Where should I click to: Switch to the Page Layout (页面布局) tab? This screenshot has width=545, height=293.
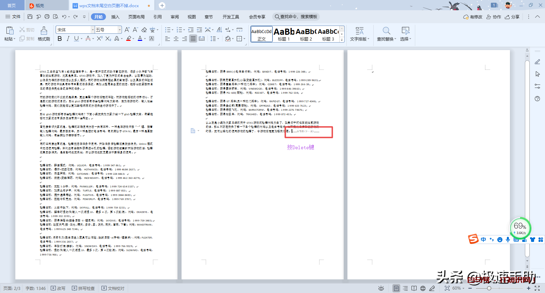coord(136,17)
